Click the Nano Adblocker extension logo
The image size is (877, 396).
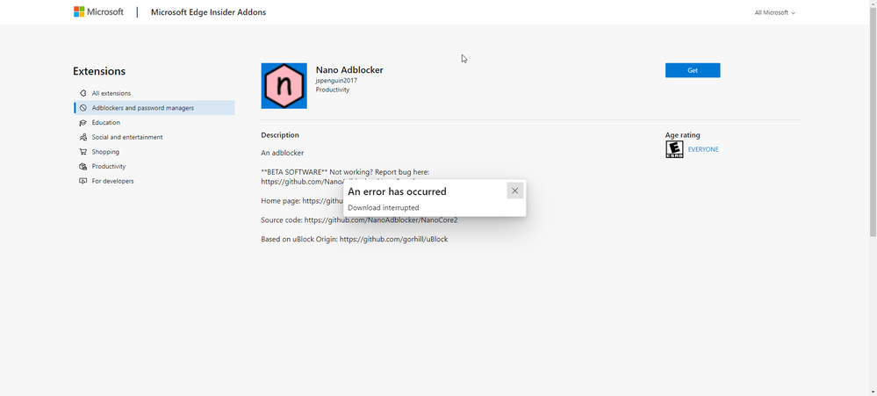(x=284, y=85)
